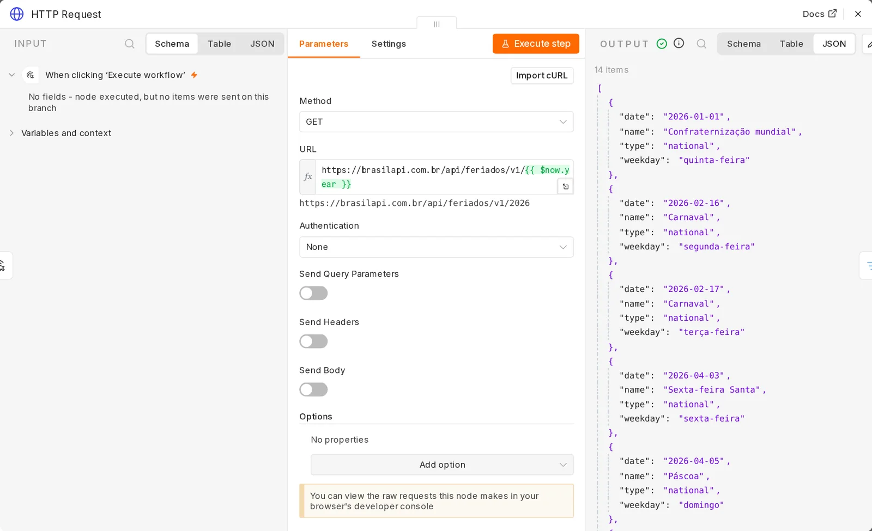The height and width of the screenshot is (531, 872).
Task: Click the lightning bolt trigger icon
Action: point(194,75)
